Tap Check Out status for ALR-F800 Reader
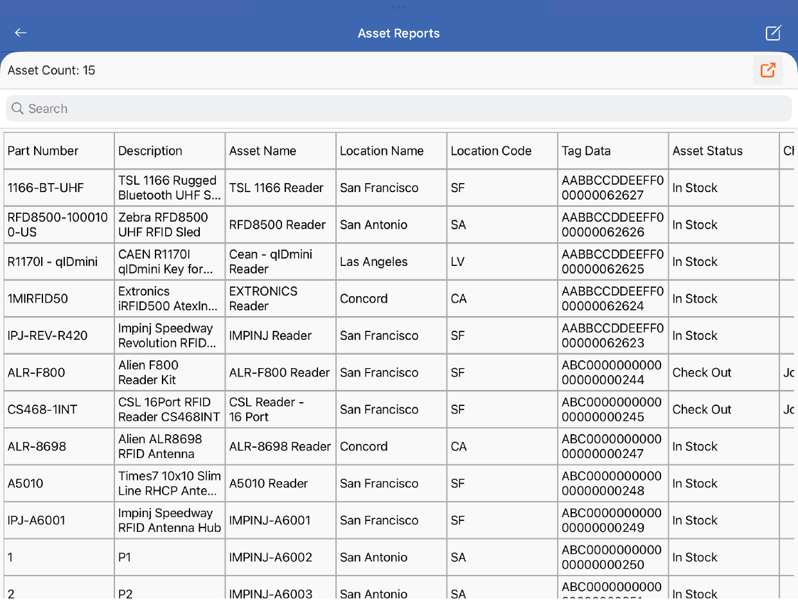The image size is (798, 600). coord(702,373)
